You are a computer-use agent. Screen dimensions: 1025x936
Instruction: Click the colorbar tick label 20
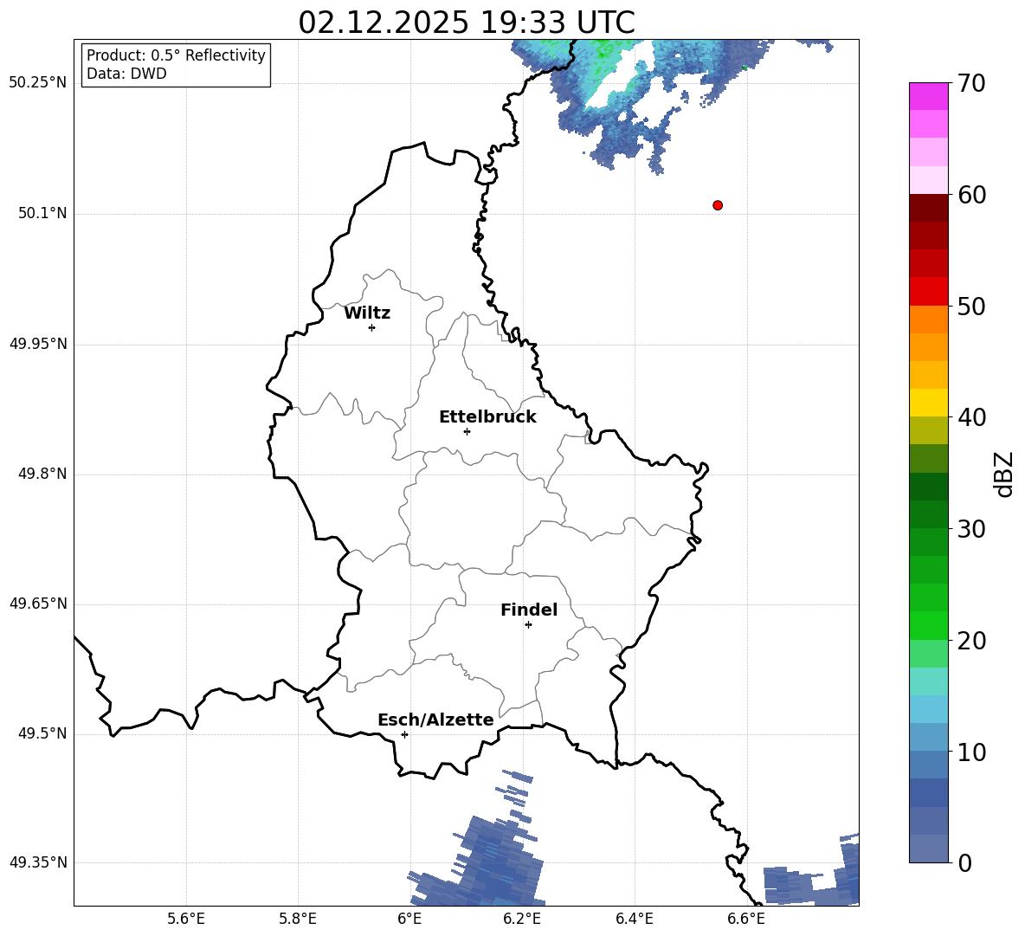tap(971, 641)
